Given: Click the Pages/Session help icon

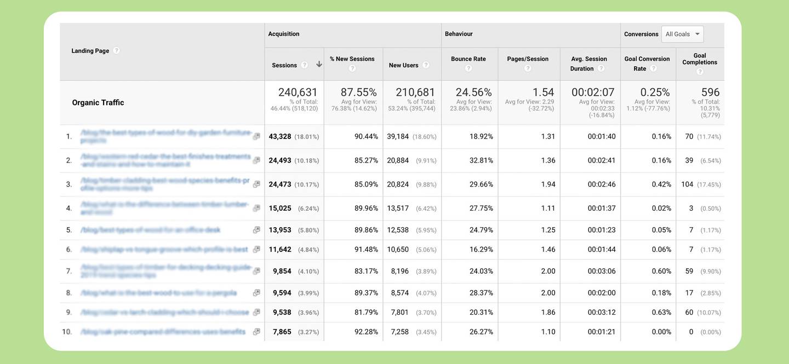Looking at the screenshot, I should click(x=527, y=67).
